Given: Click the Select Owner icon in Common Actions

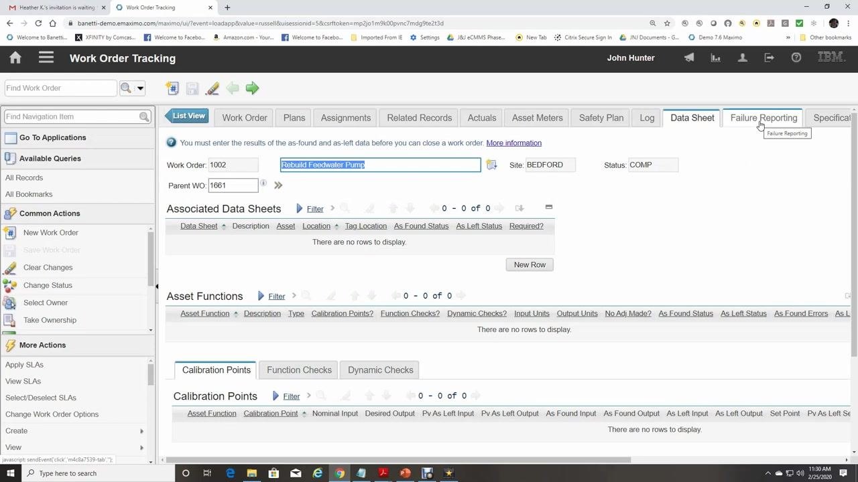Looking at the screenshot, I should (10, 303).
